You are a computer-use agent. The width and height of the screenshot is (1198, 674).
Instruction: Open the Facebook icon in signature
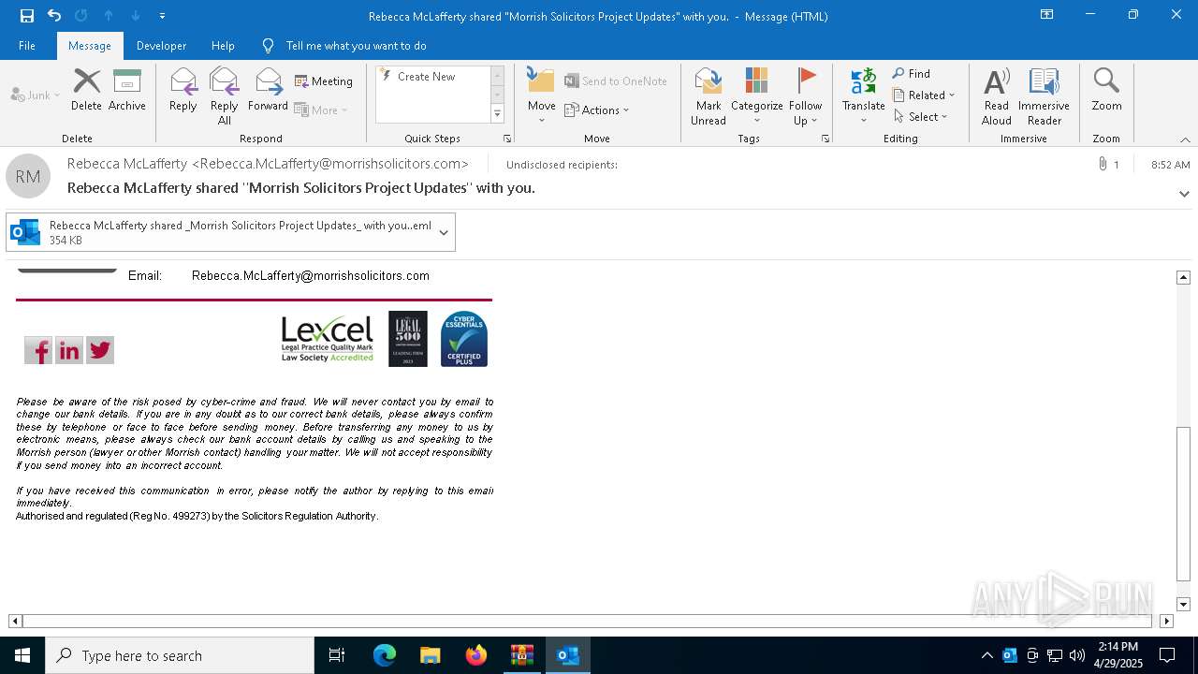tap(38, 351)
